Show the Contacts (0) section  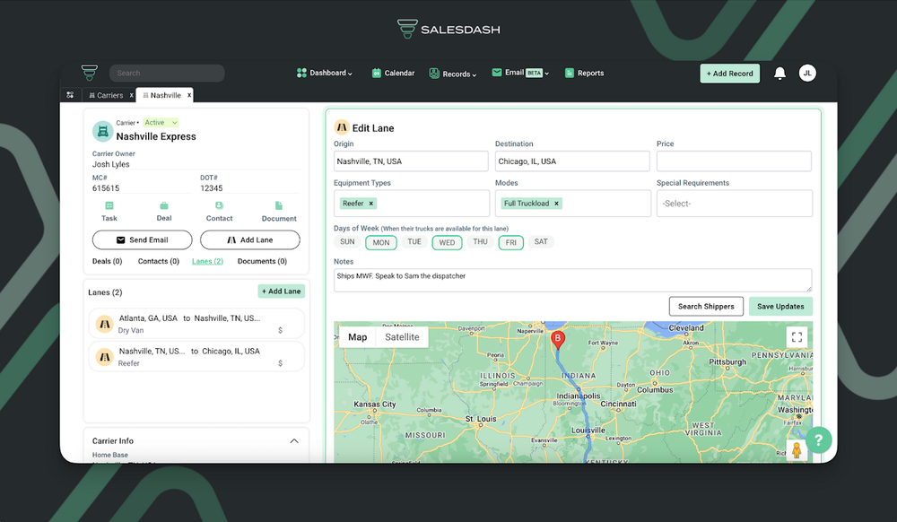click(159, 261)
